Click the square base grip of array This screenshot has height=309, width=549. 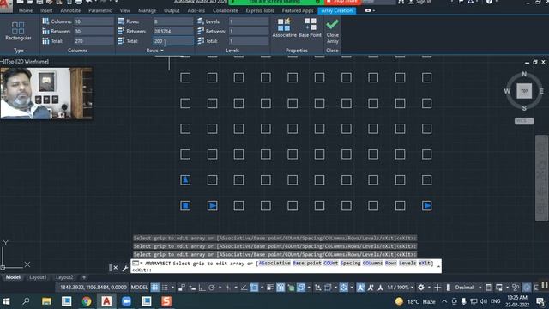point(185,206)
